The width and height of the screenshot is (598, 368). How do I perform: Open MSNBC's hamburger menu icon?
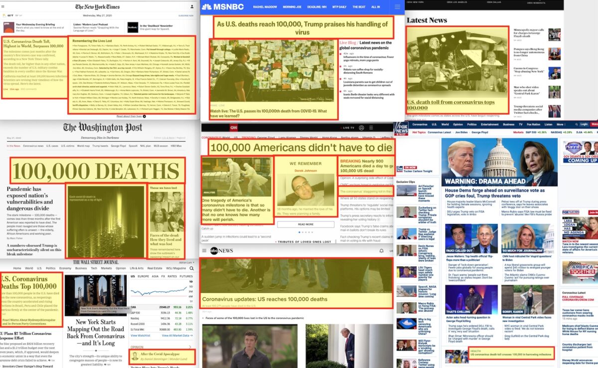(x=397, y=7)
